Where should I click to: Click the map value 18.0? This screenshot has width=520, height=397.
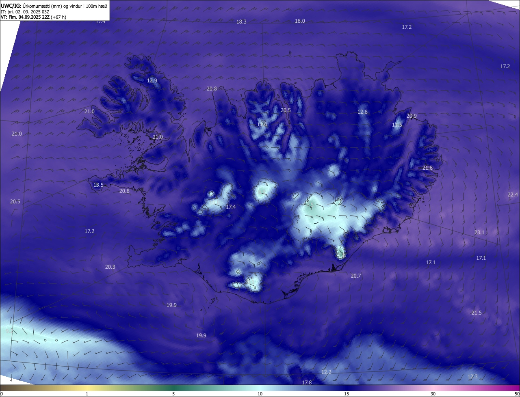pyautogui.click(x=300, y=21)
